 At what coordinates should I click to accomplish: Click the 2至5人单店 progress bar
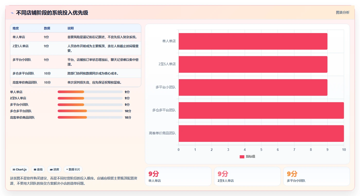click(90, 98)
